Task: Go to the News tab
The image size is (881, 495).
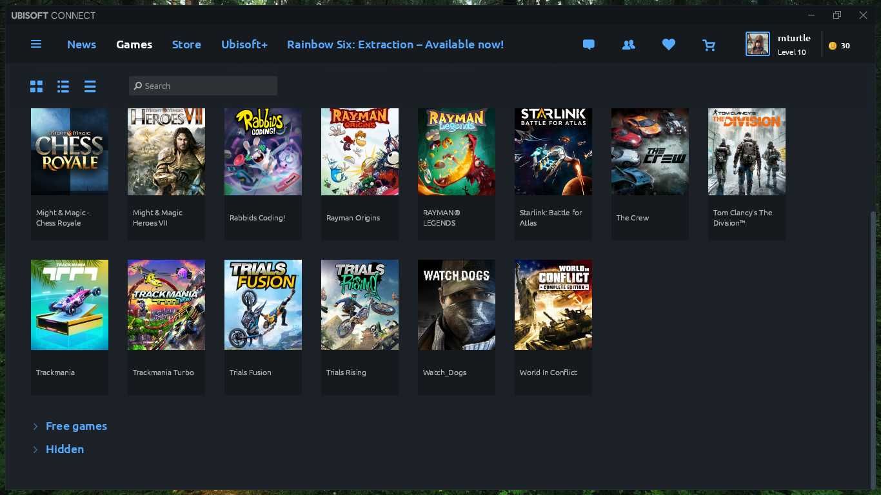Action: click(81, 44)
